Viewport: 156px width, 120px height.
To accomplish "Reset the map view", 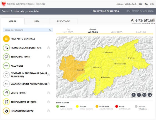I will [x=144, y=95].
